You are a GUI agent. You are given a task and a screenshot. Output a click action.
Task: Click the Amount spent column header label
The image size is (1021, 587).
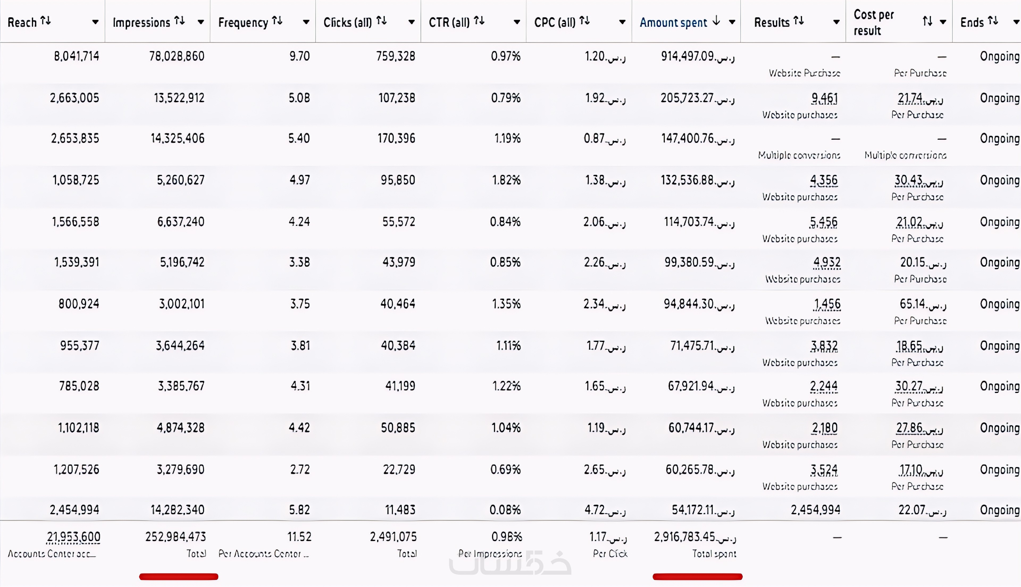[673, 23]
